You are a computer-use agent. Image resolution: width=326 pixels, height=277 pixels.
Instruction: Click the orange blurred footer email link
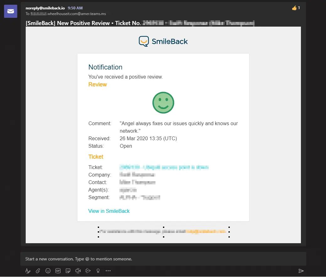[206, 232]
